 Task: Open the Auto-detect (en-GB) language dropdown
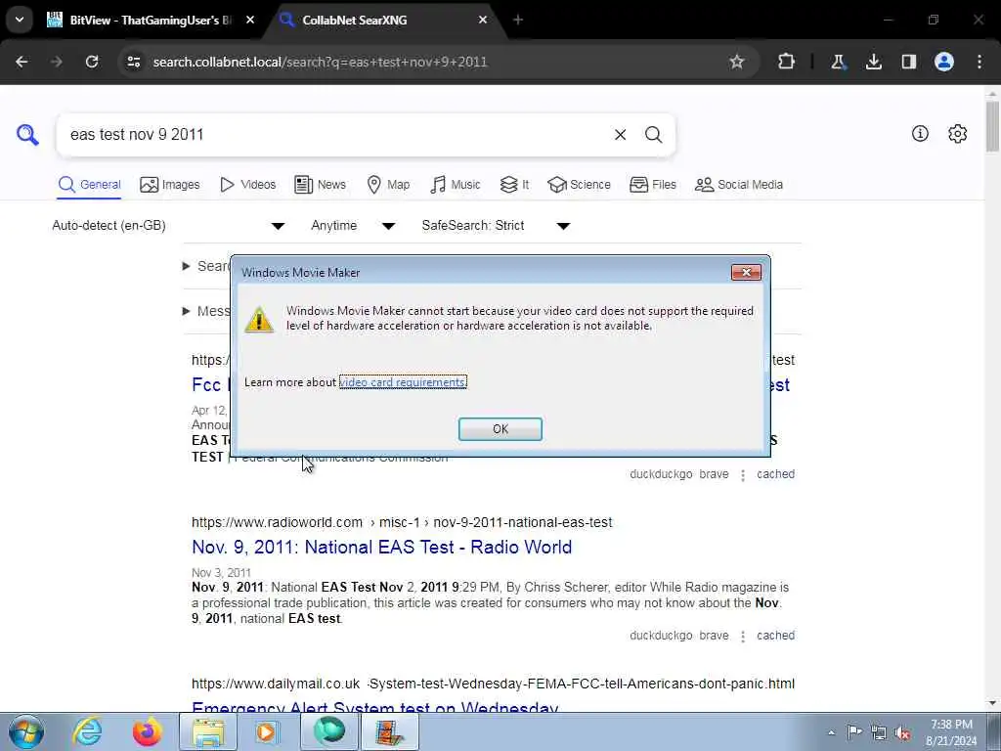(x=168, y=226)
